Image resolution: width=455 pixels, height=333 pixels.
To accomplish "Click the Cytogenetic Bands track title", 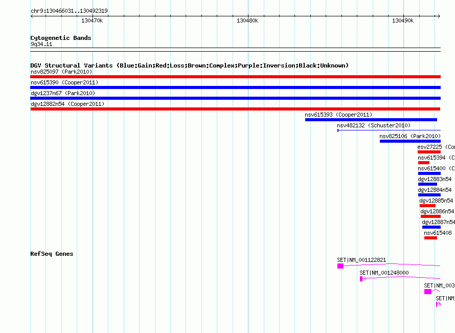I will [61, 38].
